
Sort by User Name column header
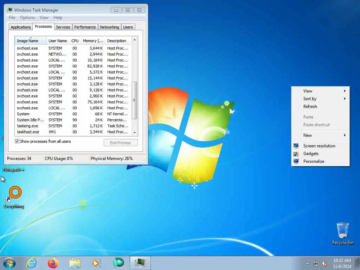(58, 41)
